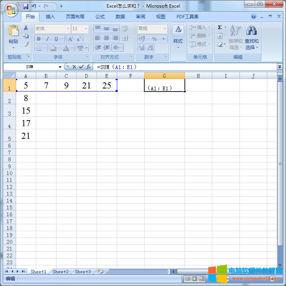Open the font size 11 dropdown
This screenshot has width=286, height=286.
click(86, 29)
